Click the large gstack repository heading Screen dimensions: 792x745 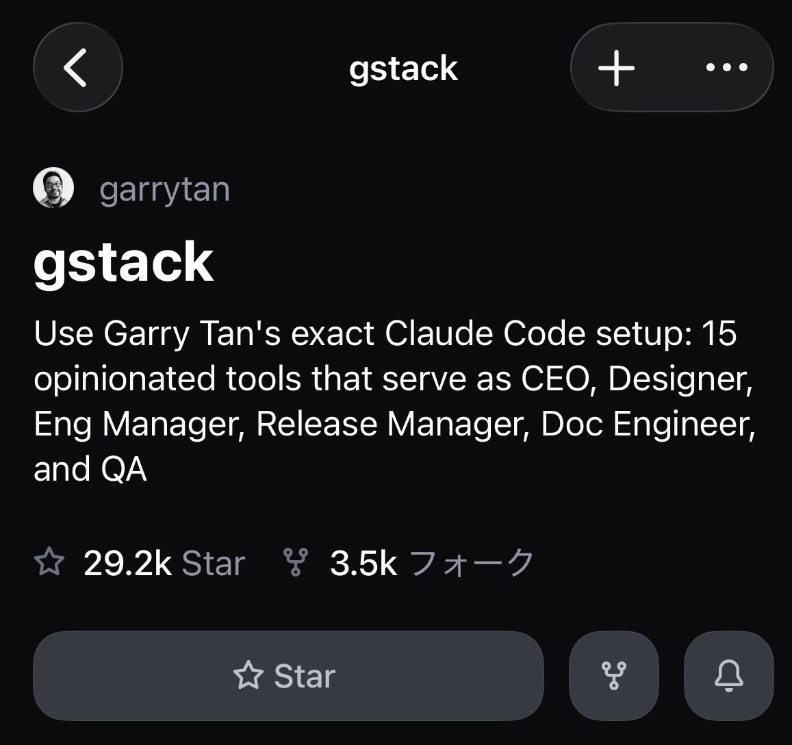tap(123, 262)
